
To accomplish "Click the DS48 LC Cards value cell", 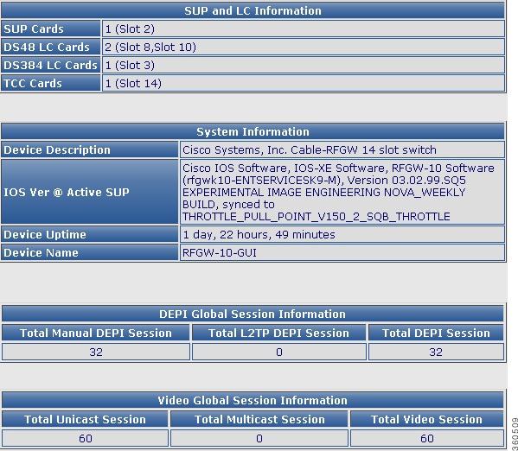I will click(304, 47).
